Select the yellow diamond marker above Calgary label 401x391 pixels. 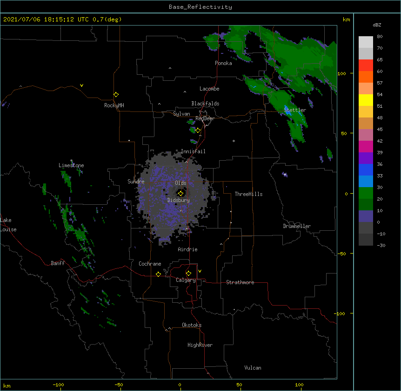(188, 274)
